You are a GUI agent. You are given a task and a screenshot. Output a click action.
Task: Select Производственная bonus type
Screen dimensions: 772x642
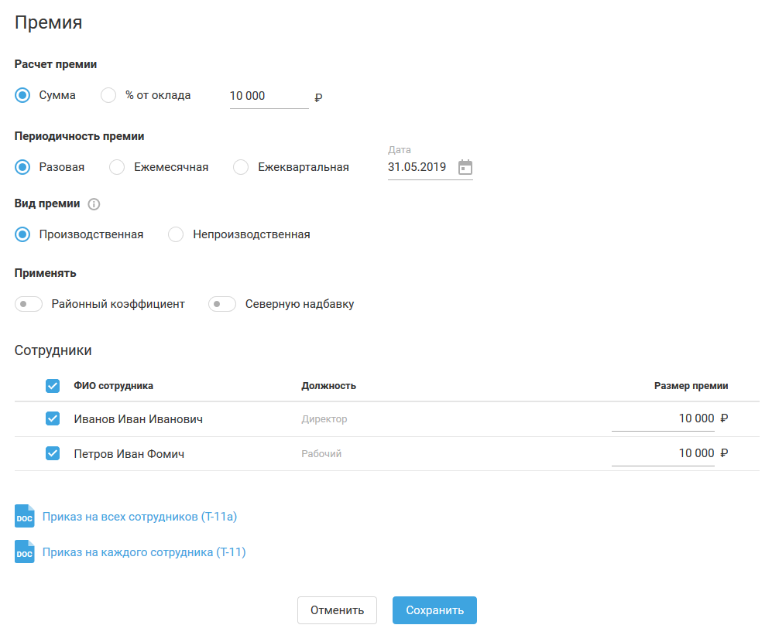coord(22,234)
